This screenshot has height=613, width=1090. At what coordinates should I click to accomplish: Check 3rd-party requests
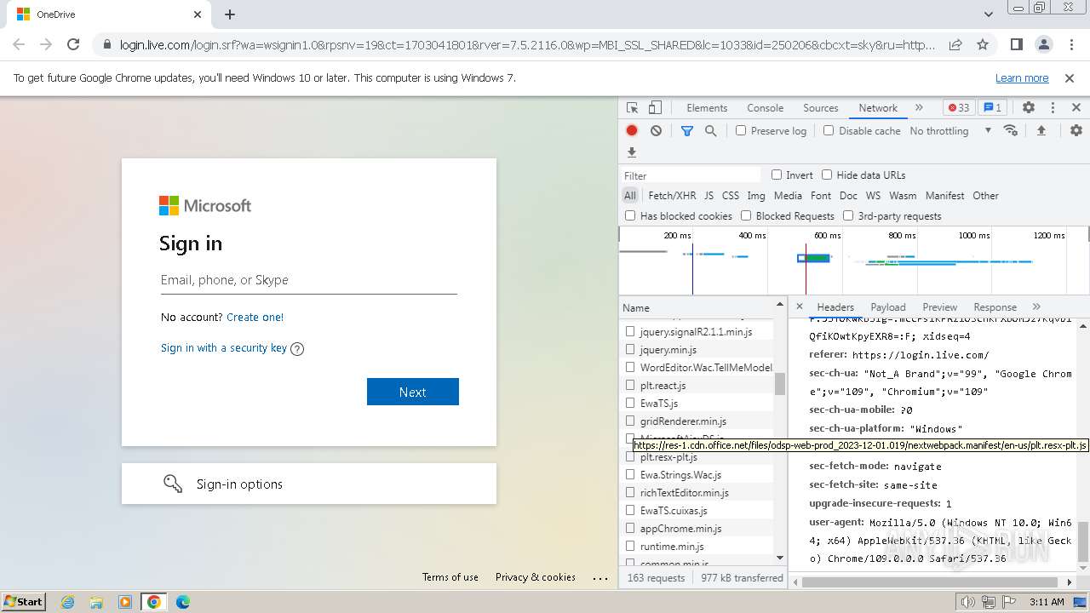tap(848, 216)
